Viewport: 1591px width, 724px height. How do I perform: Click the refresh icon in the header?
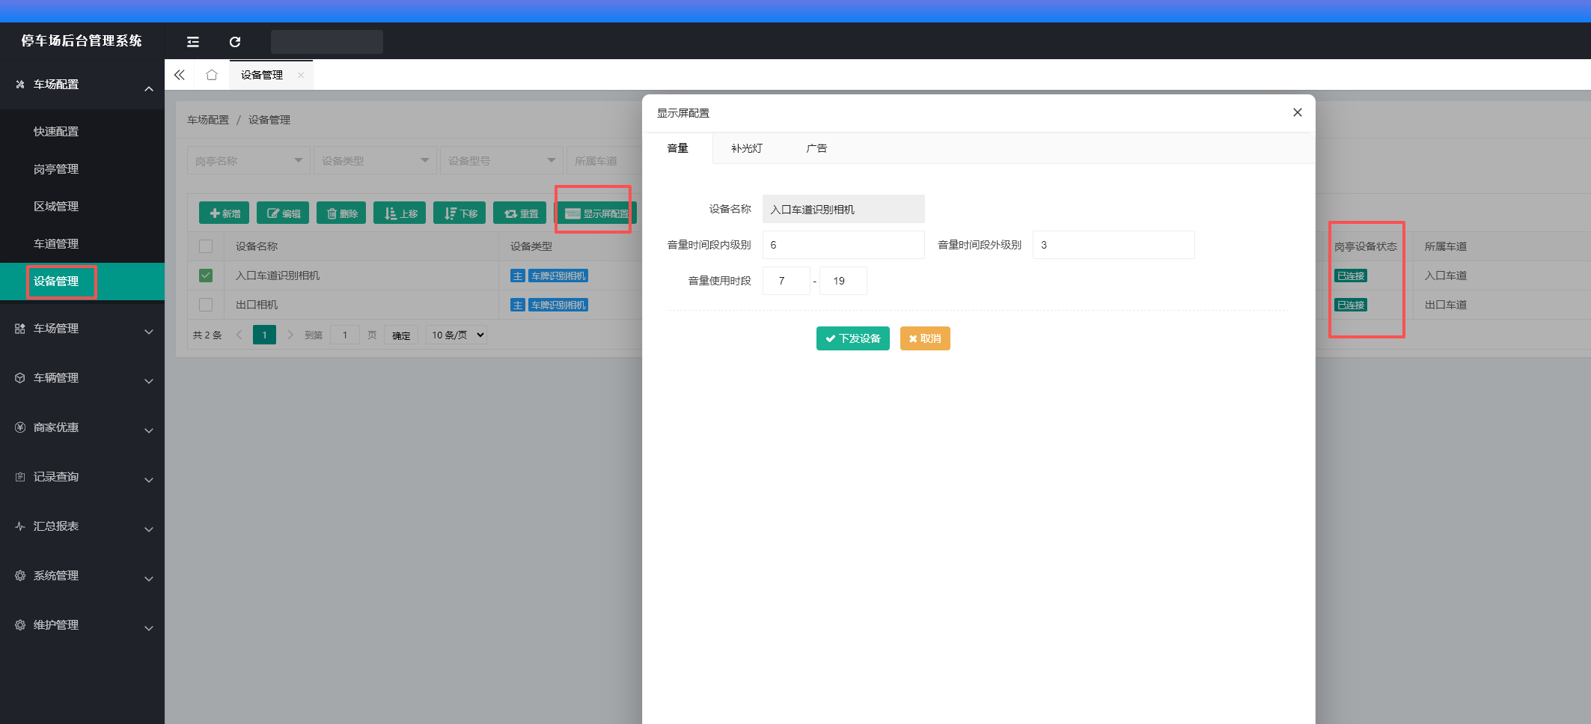(235, 42)
